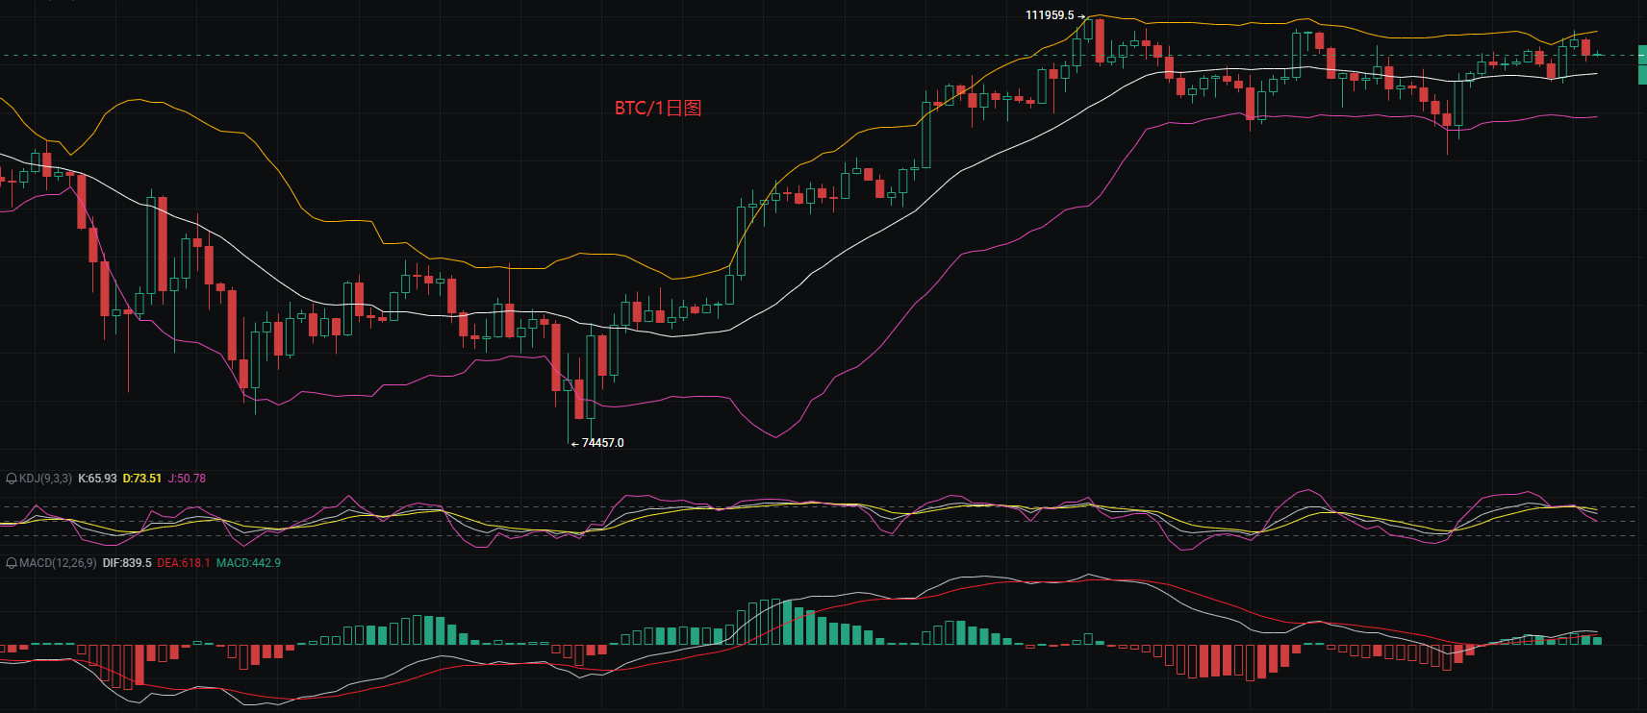Click the red BTC/1日图 chart annotation
Screen dimensions: 1647x713
pyautogui.click(x=658, y=108)
